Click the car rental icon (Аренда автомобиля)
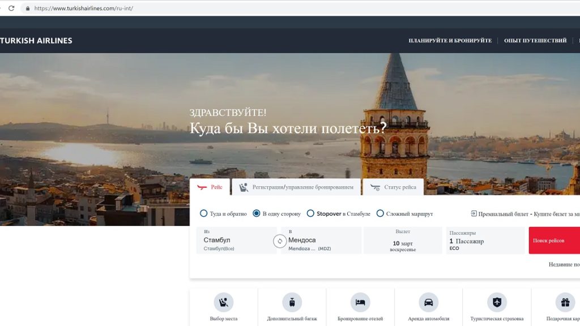The width and height of the screenshot is (580, 326). [x=428, y=302]
